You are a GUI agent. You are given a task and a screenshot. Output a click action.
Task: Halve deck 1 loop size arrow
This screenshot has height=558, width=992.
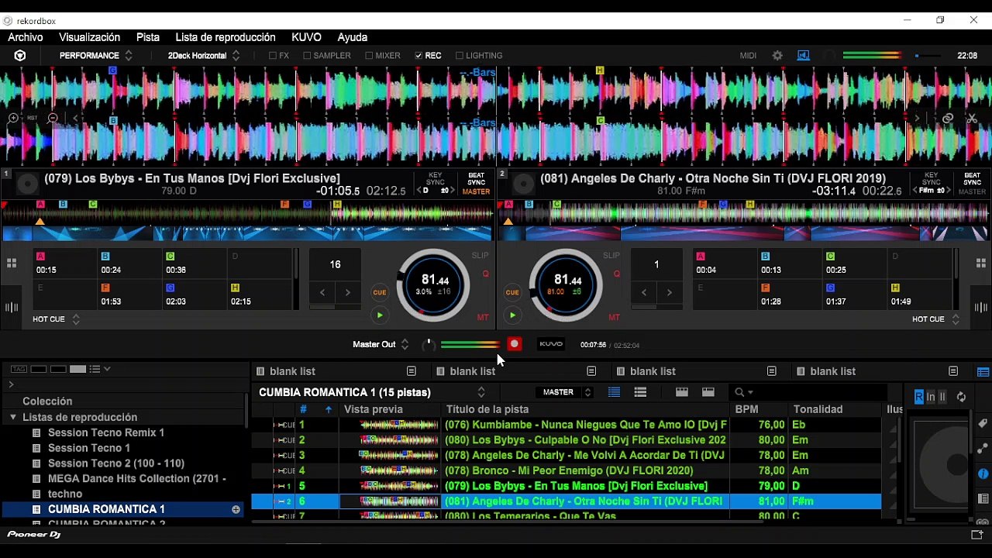tap(322, 292)
